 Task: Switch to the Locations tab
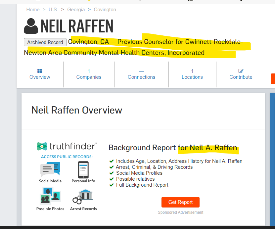pos(192,74)
